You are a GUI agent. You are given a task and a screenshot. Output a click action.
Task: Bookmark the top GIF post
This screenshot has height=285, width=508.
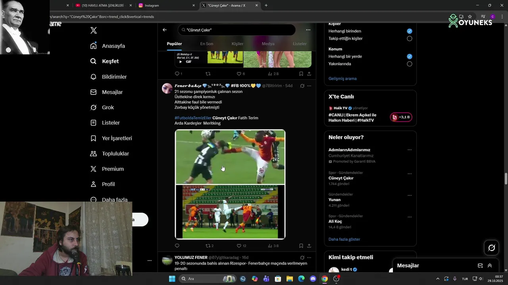coord(301,74)
